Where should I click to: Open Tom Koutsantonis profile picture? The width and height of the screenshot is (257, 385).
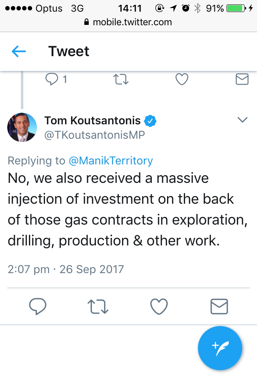coord(22,128)
